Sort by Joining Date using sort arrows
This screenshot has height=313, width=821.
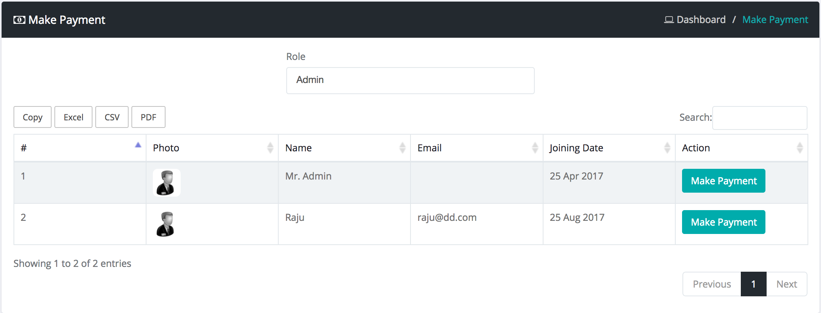pyautogui.click(x=667, y=148)
